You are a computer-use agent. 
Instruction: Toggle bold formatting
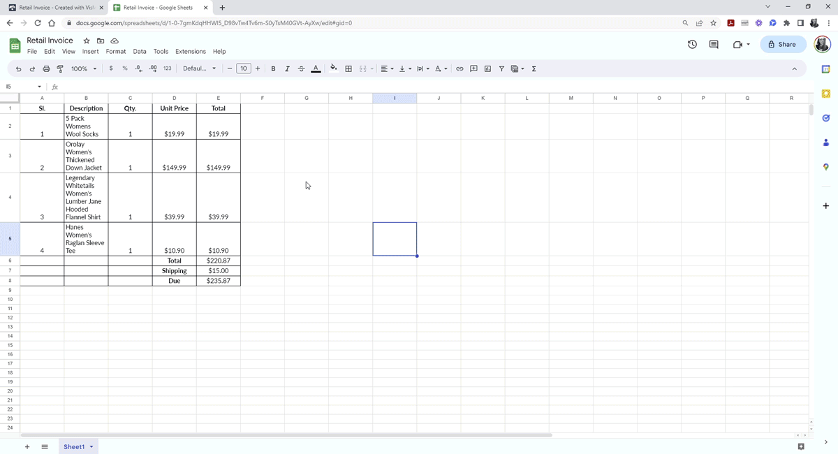273,68
